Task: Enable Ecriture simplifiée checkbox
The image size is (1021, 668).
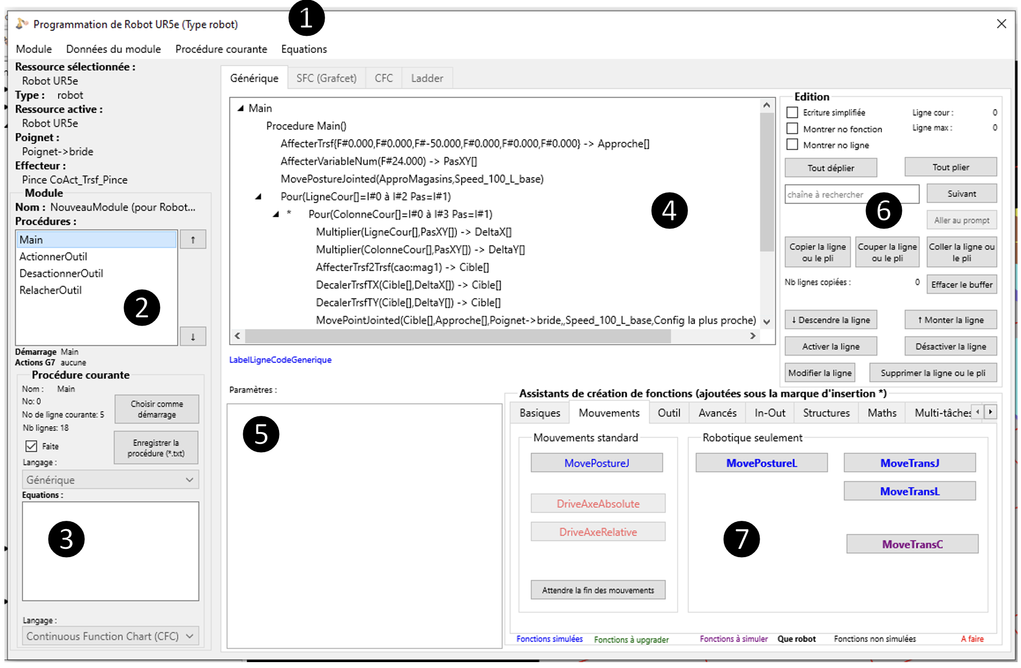Action: (792, 112)
